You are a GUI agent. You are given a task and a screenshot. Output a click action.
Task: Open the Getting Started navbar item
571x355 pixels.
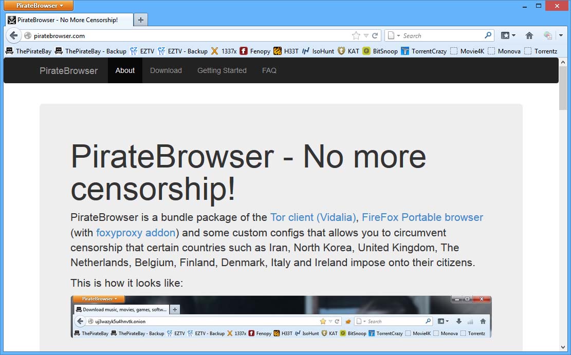pos(222,70)
